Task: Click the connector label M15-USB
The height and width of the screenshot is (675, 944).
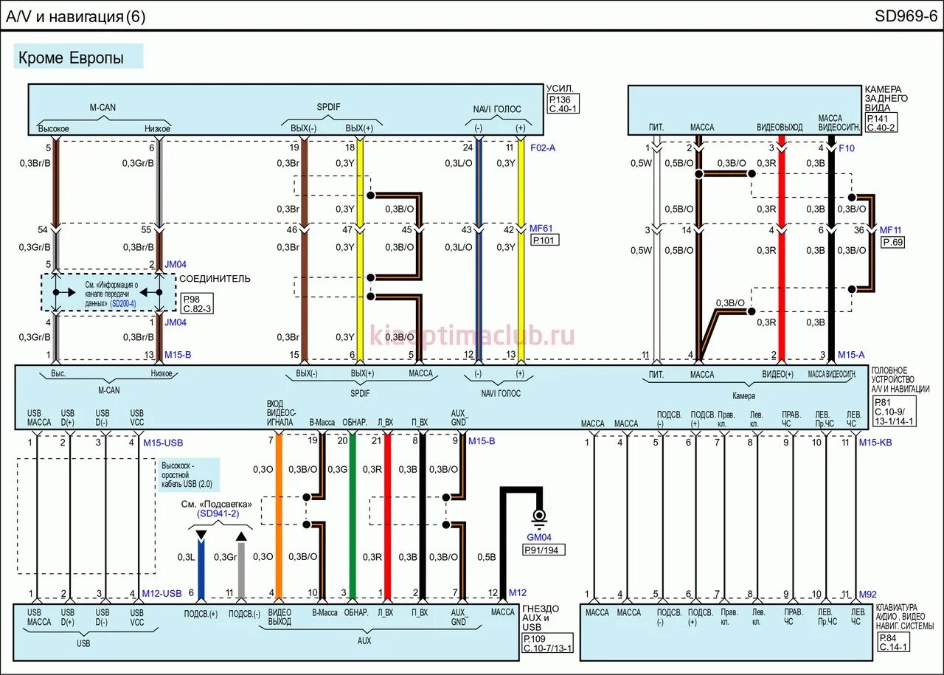Action: [x=163, y=443]
